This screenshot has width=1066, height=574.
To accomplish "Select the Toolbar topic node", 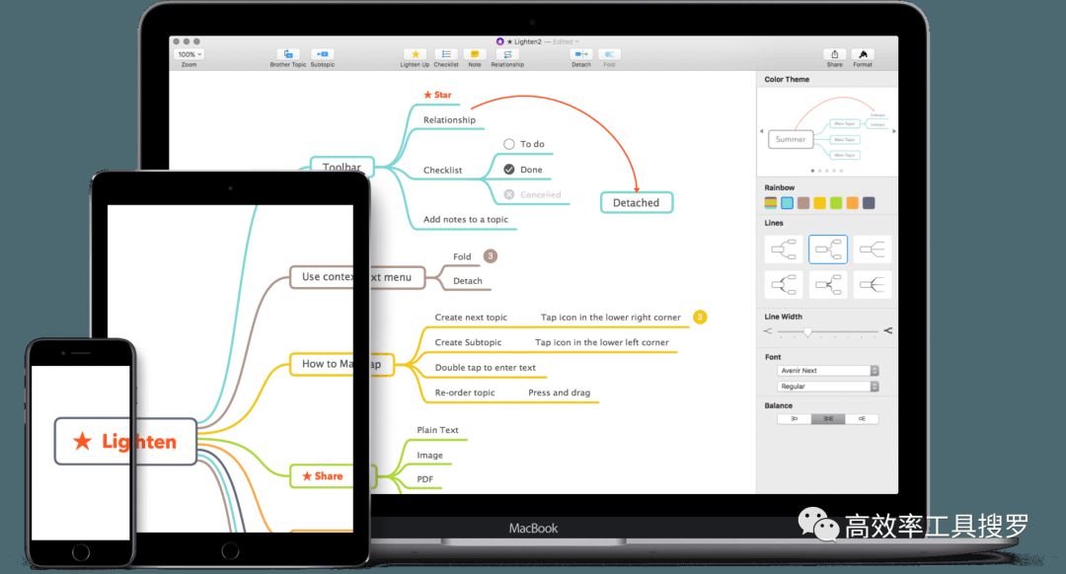I will point(342,165).
